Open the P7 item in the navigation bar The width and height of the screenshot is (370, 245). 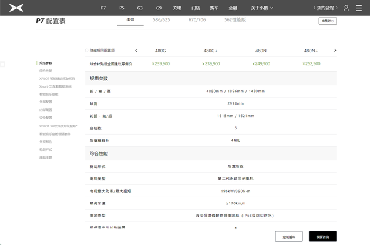click(103, 8)
